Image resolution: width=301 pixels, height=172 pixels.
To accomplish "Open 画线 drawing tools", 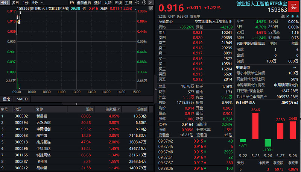I will click(118, 3).
